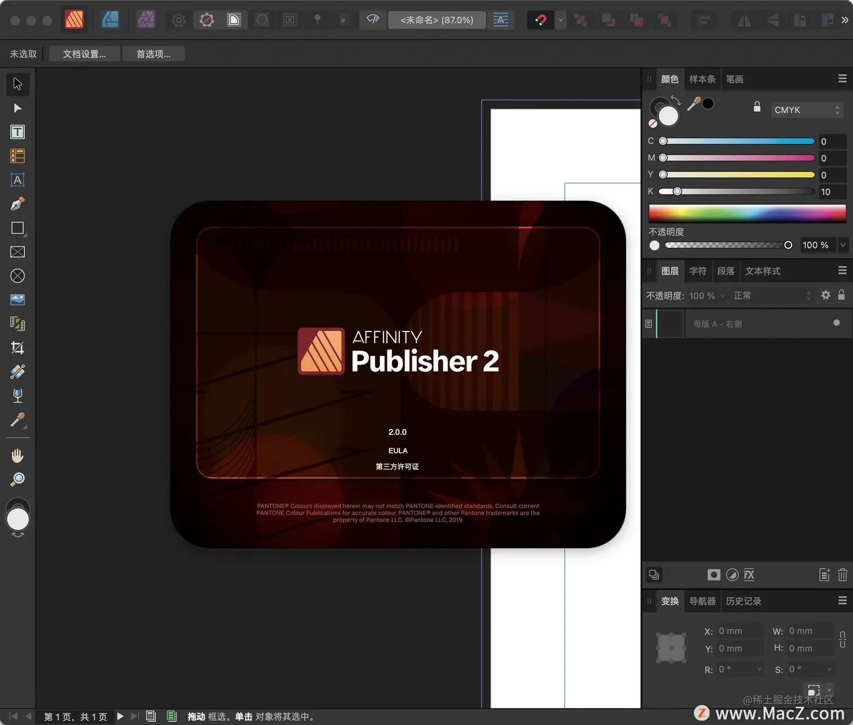Expand the 正常 blend mode dropdown

tap(771, 296)
